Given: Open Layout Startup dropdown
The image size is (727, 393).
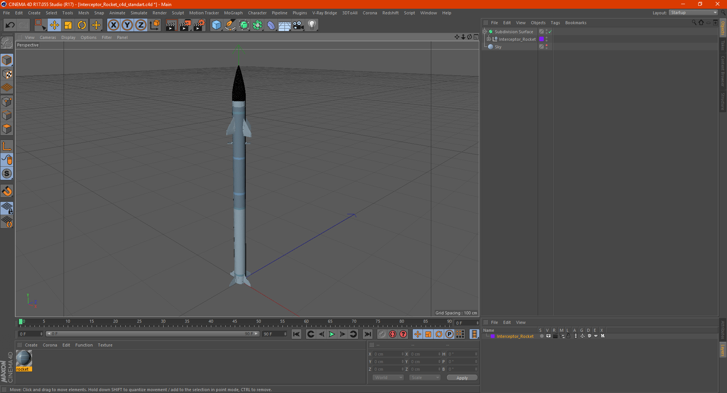Looking at the screenshot, I should [693, 12].
